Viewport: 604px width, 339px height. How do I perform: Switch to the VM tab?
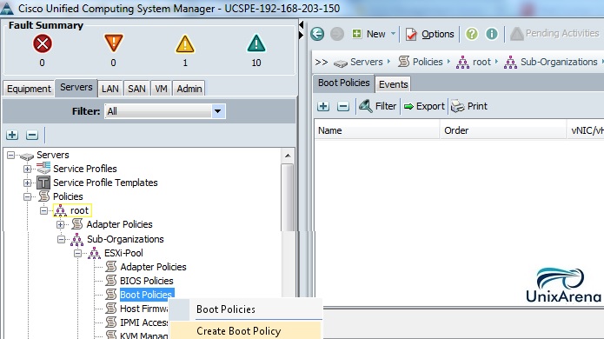pos(161,89)
